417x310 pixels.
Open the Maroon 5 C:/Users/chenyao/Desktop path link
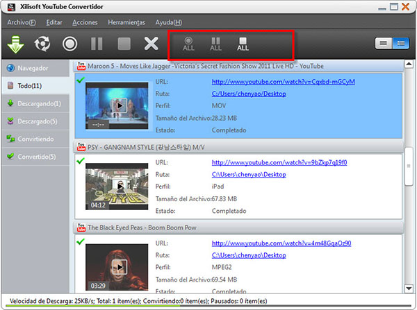pyautogui.click(x=249, y=94)
